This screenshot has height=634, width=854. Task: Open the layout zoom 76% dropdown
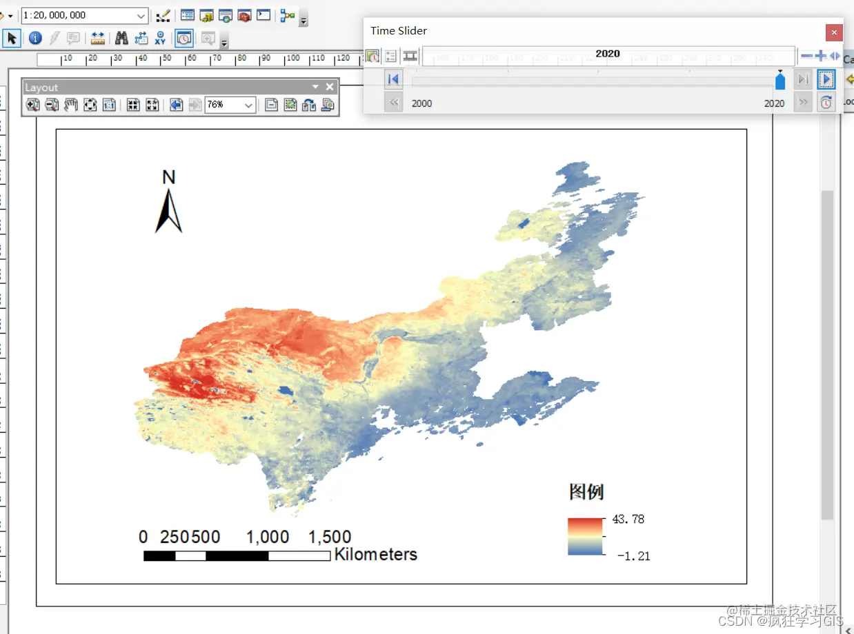(248, 105)
